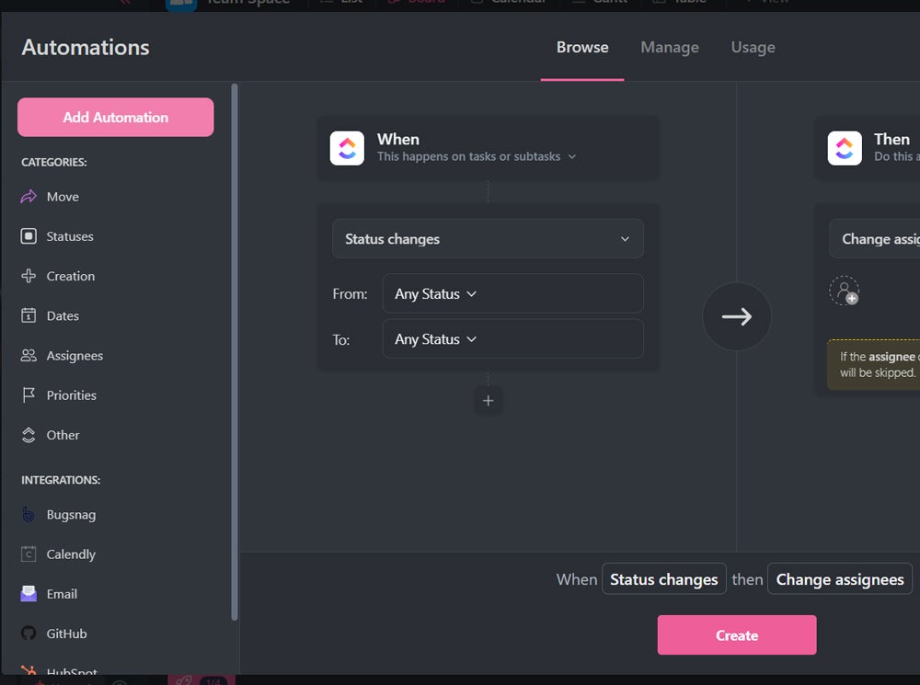The image size is (920, 685).
Task: Click the ClickUp logo in When card
Action: tap(347, 148)
